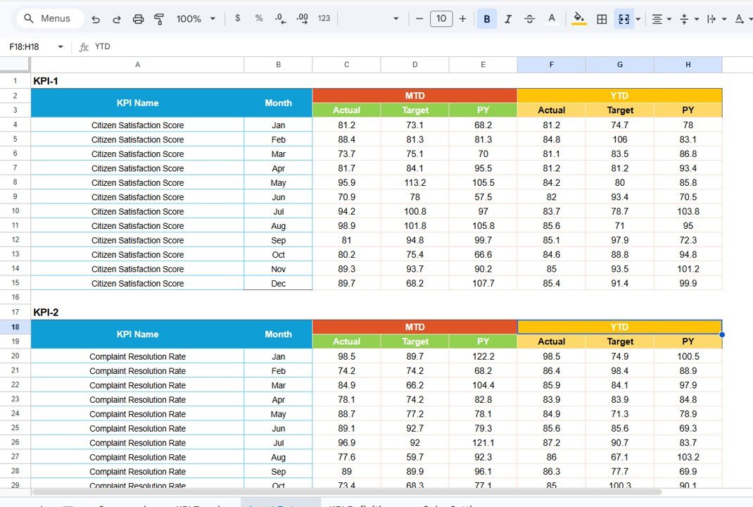Select row 1 header
This screenshot has height=507, width=753.
[15, 81]
